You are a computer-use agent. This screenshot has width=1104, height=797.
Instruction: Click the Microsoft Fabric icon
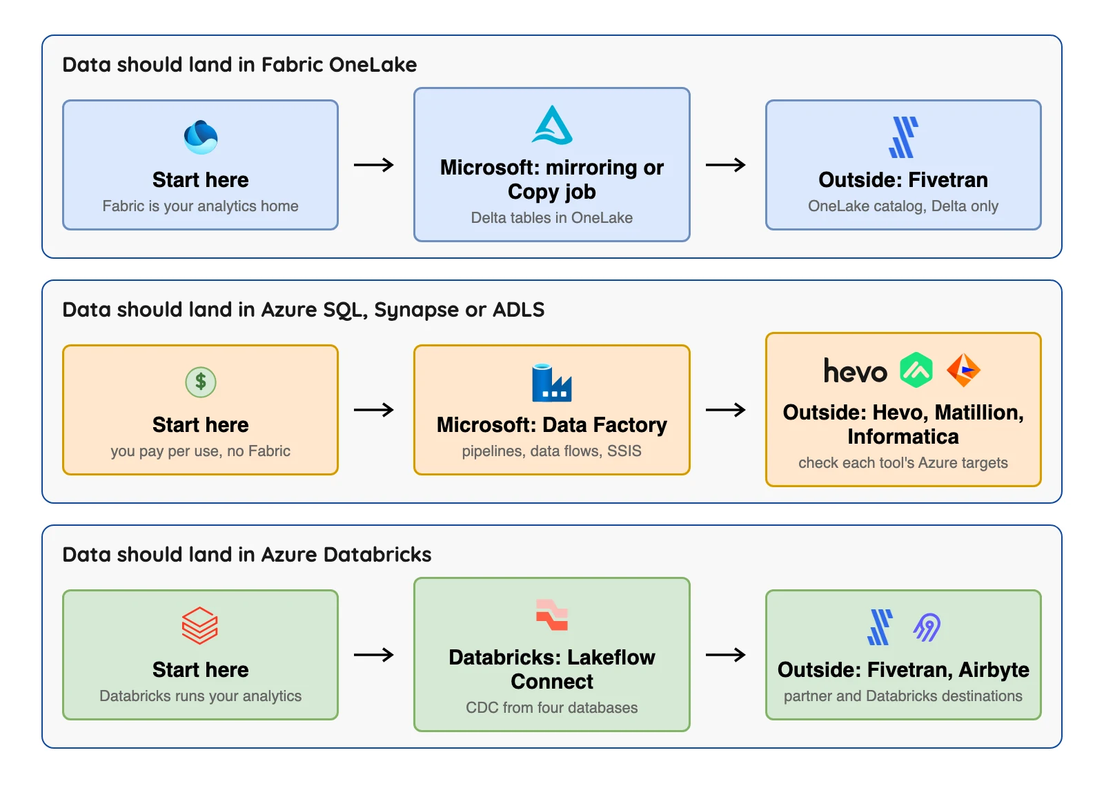pyautogui.click(x=201, y=137)
